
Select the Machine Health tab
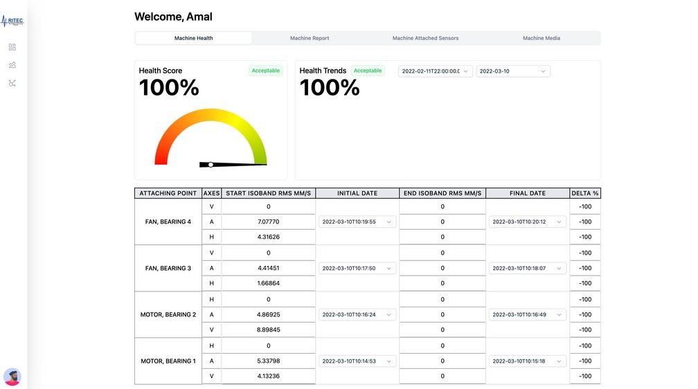point(193,38)
